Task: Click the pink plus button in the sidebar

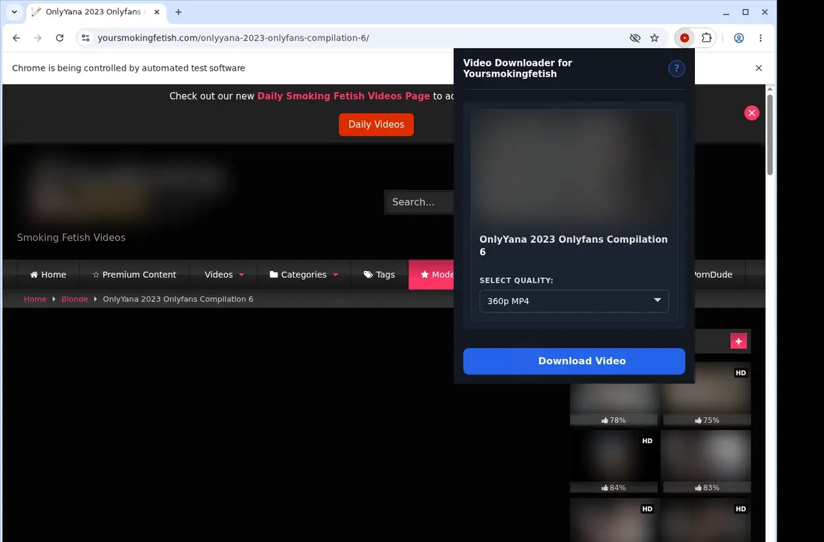Action: coord(739,341)
